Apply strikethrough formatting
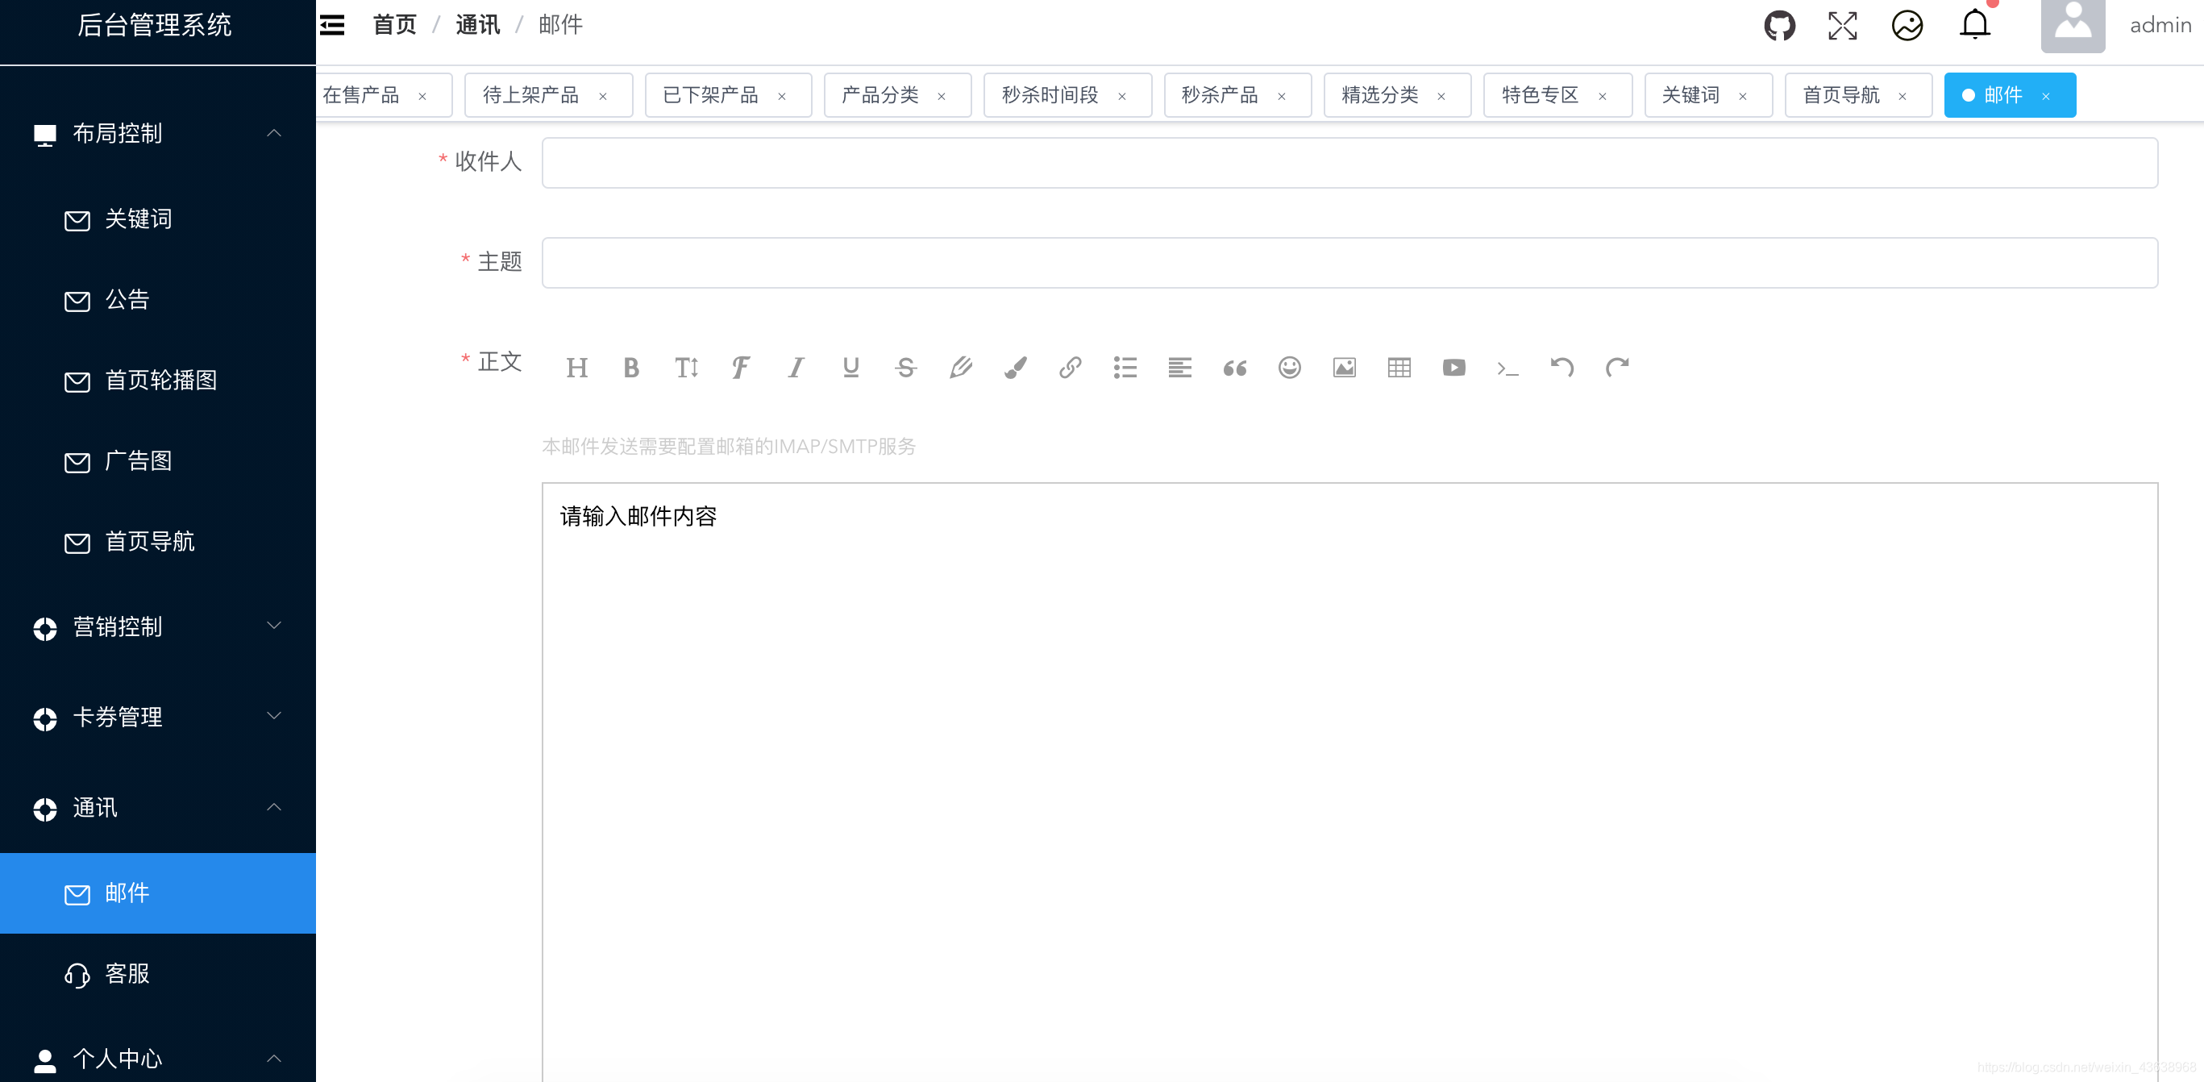Image resolution: width=2204 pixels, height=1082 pixels. tap(905, 367)
